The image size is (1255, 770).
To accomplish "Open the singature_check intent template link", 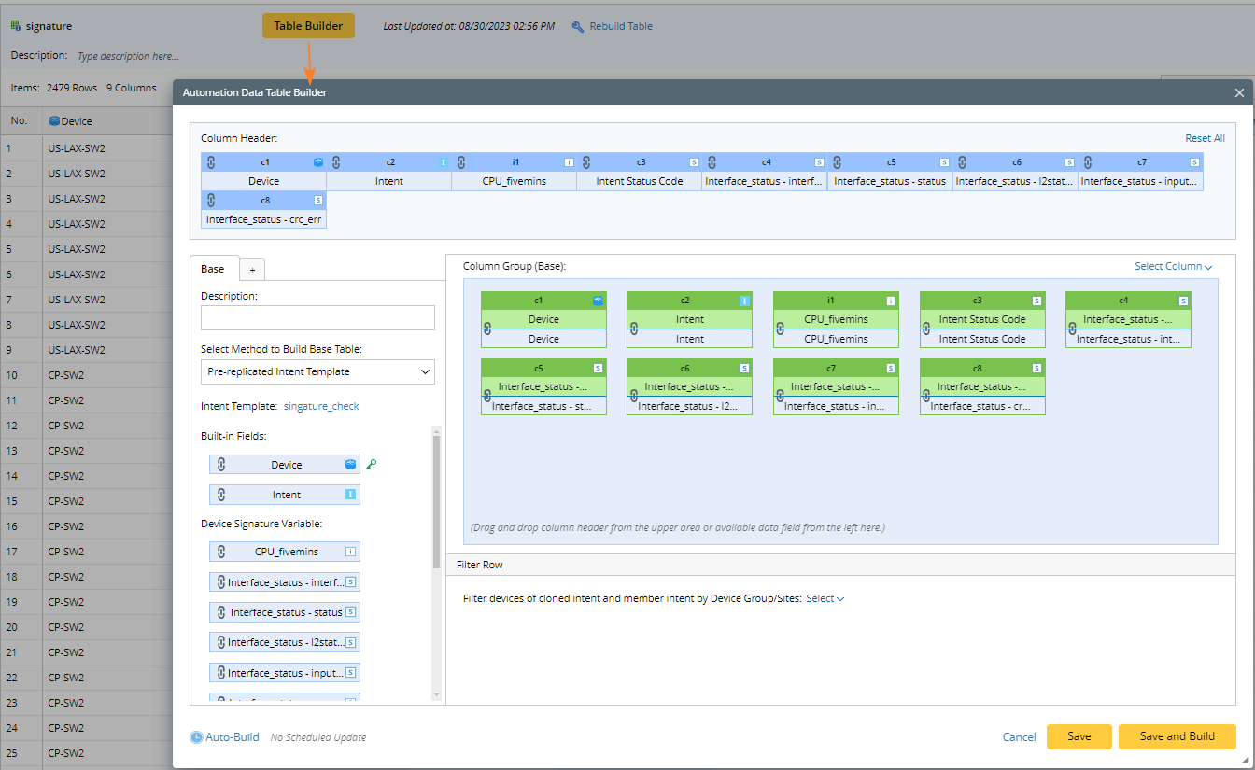I will coord(321,406).
